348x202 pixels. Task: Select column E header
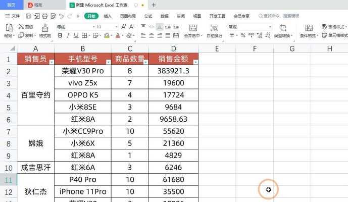pos(217,48)
